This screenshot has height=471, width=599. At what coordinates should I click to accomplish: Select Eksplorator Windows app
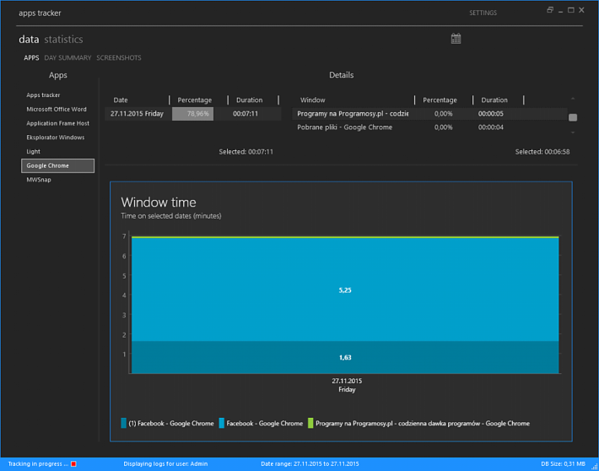[56, 138]
